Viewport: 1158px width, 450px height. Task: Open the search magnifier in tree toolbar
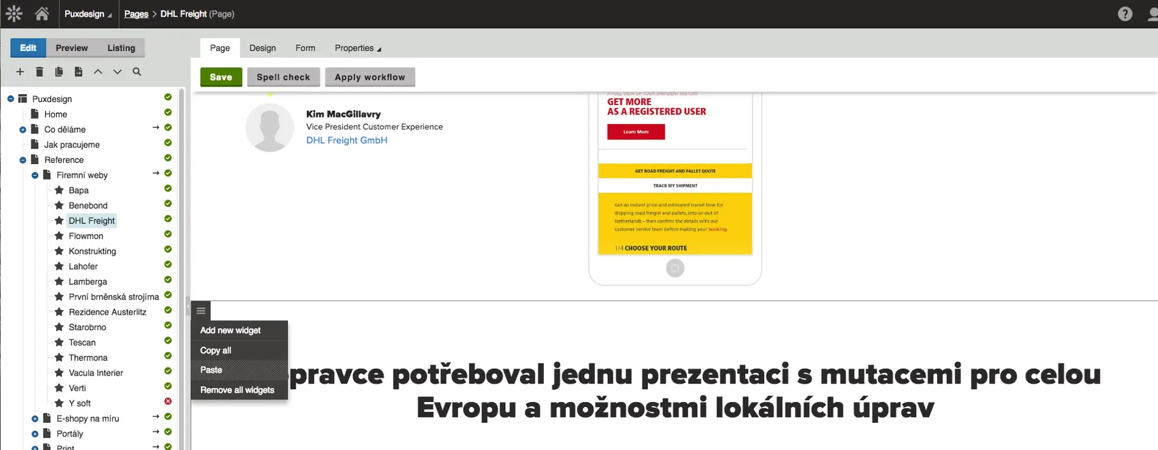point(137,72)
